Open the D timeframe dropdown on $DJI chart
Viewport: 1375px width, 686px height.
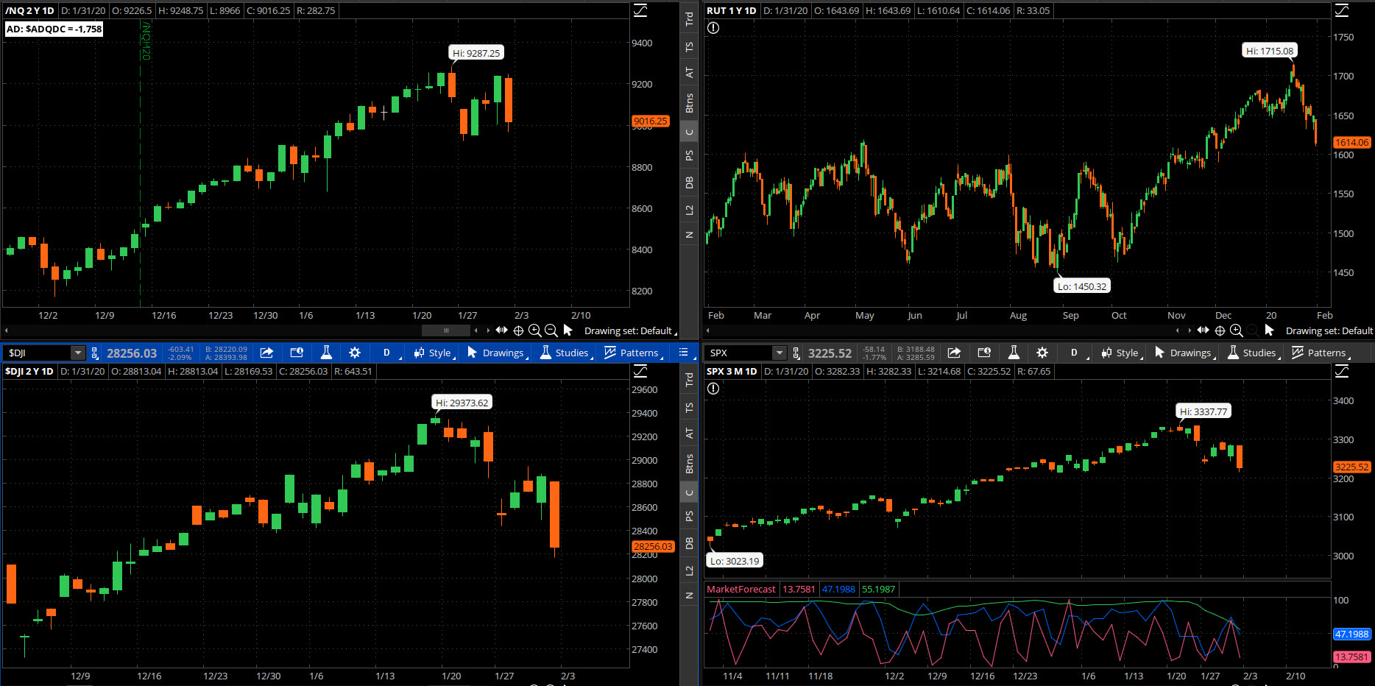pyautogui.click(x=388, y=353)
